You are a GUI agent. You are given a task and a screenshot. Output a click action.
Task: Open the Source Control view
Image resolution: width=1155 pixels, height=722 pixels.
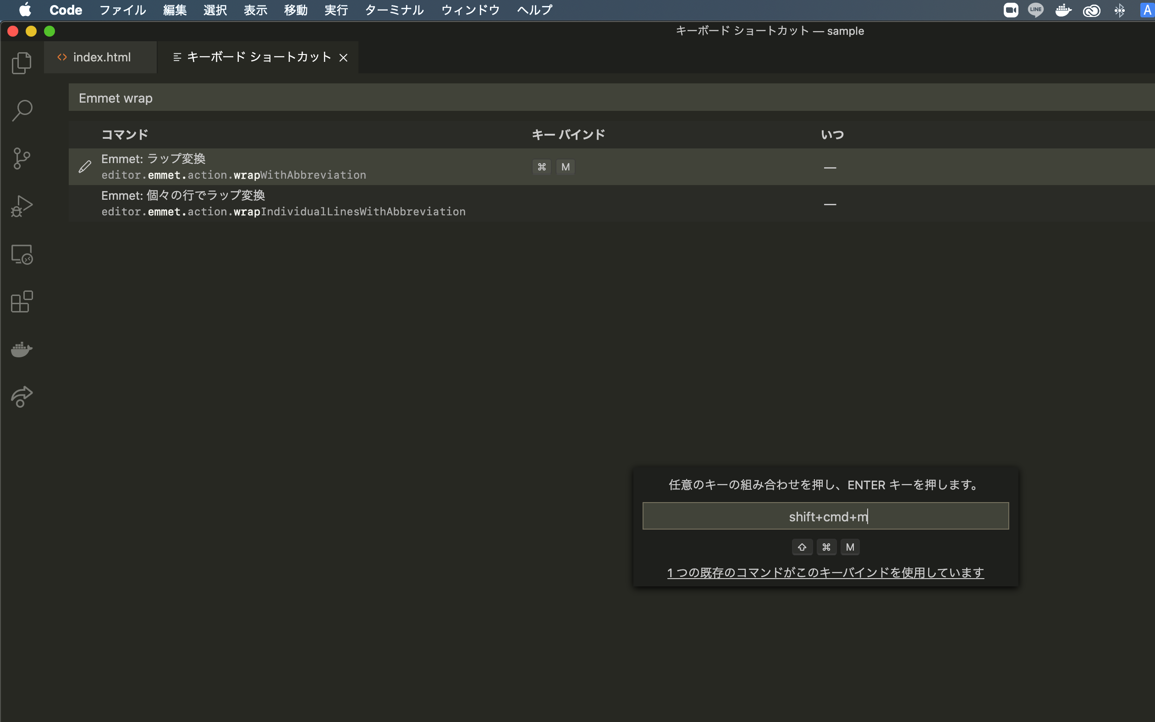point(21,158)
